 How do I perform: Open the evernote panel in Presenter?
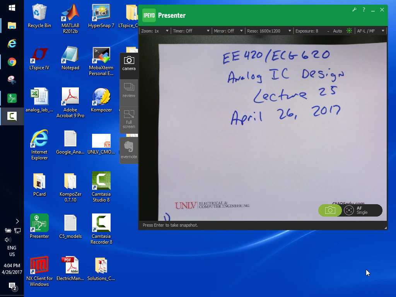pyautogui.click(x=129, y=150)
